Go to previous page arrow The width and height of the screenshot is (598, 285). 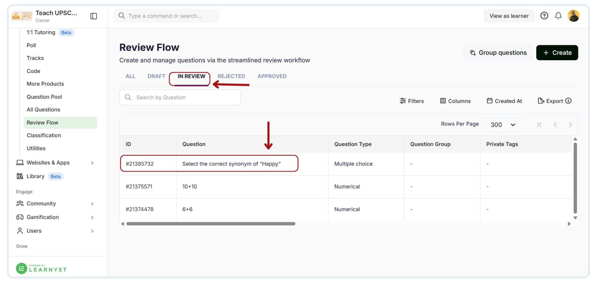point(555,125)
